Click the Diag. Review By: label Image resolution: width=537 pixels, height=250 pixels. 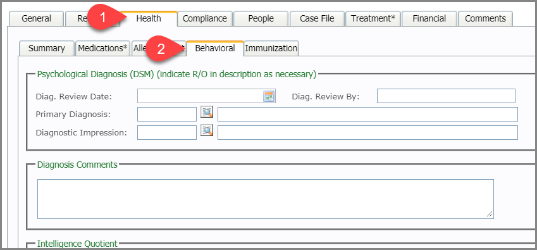(x=326, y=97)
